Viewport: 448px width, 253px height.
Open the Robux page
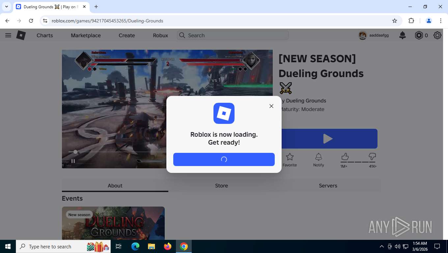(x=160, y=35)
